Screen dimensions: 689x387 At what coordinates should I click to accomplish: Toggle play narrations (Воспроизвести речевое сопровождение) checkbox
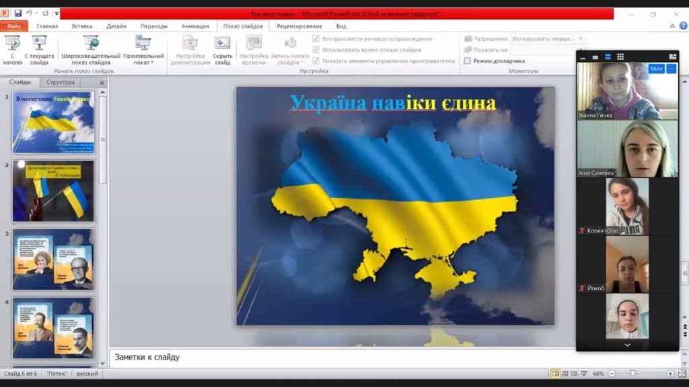[316, 39]
